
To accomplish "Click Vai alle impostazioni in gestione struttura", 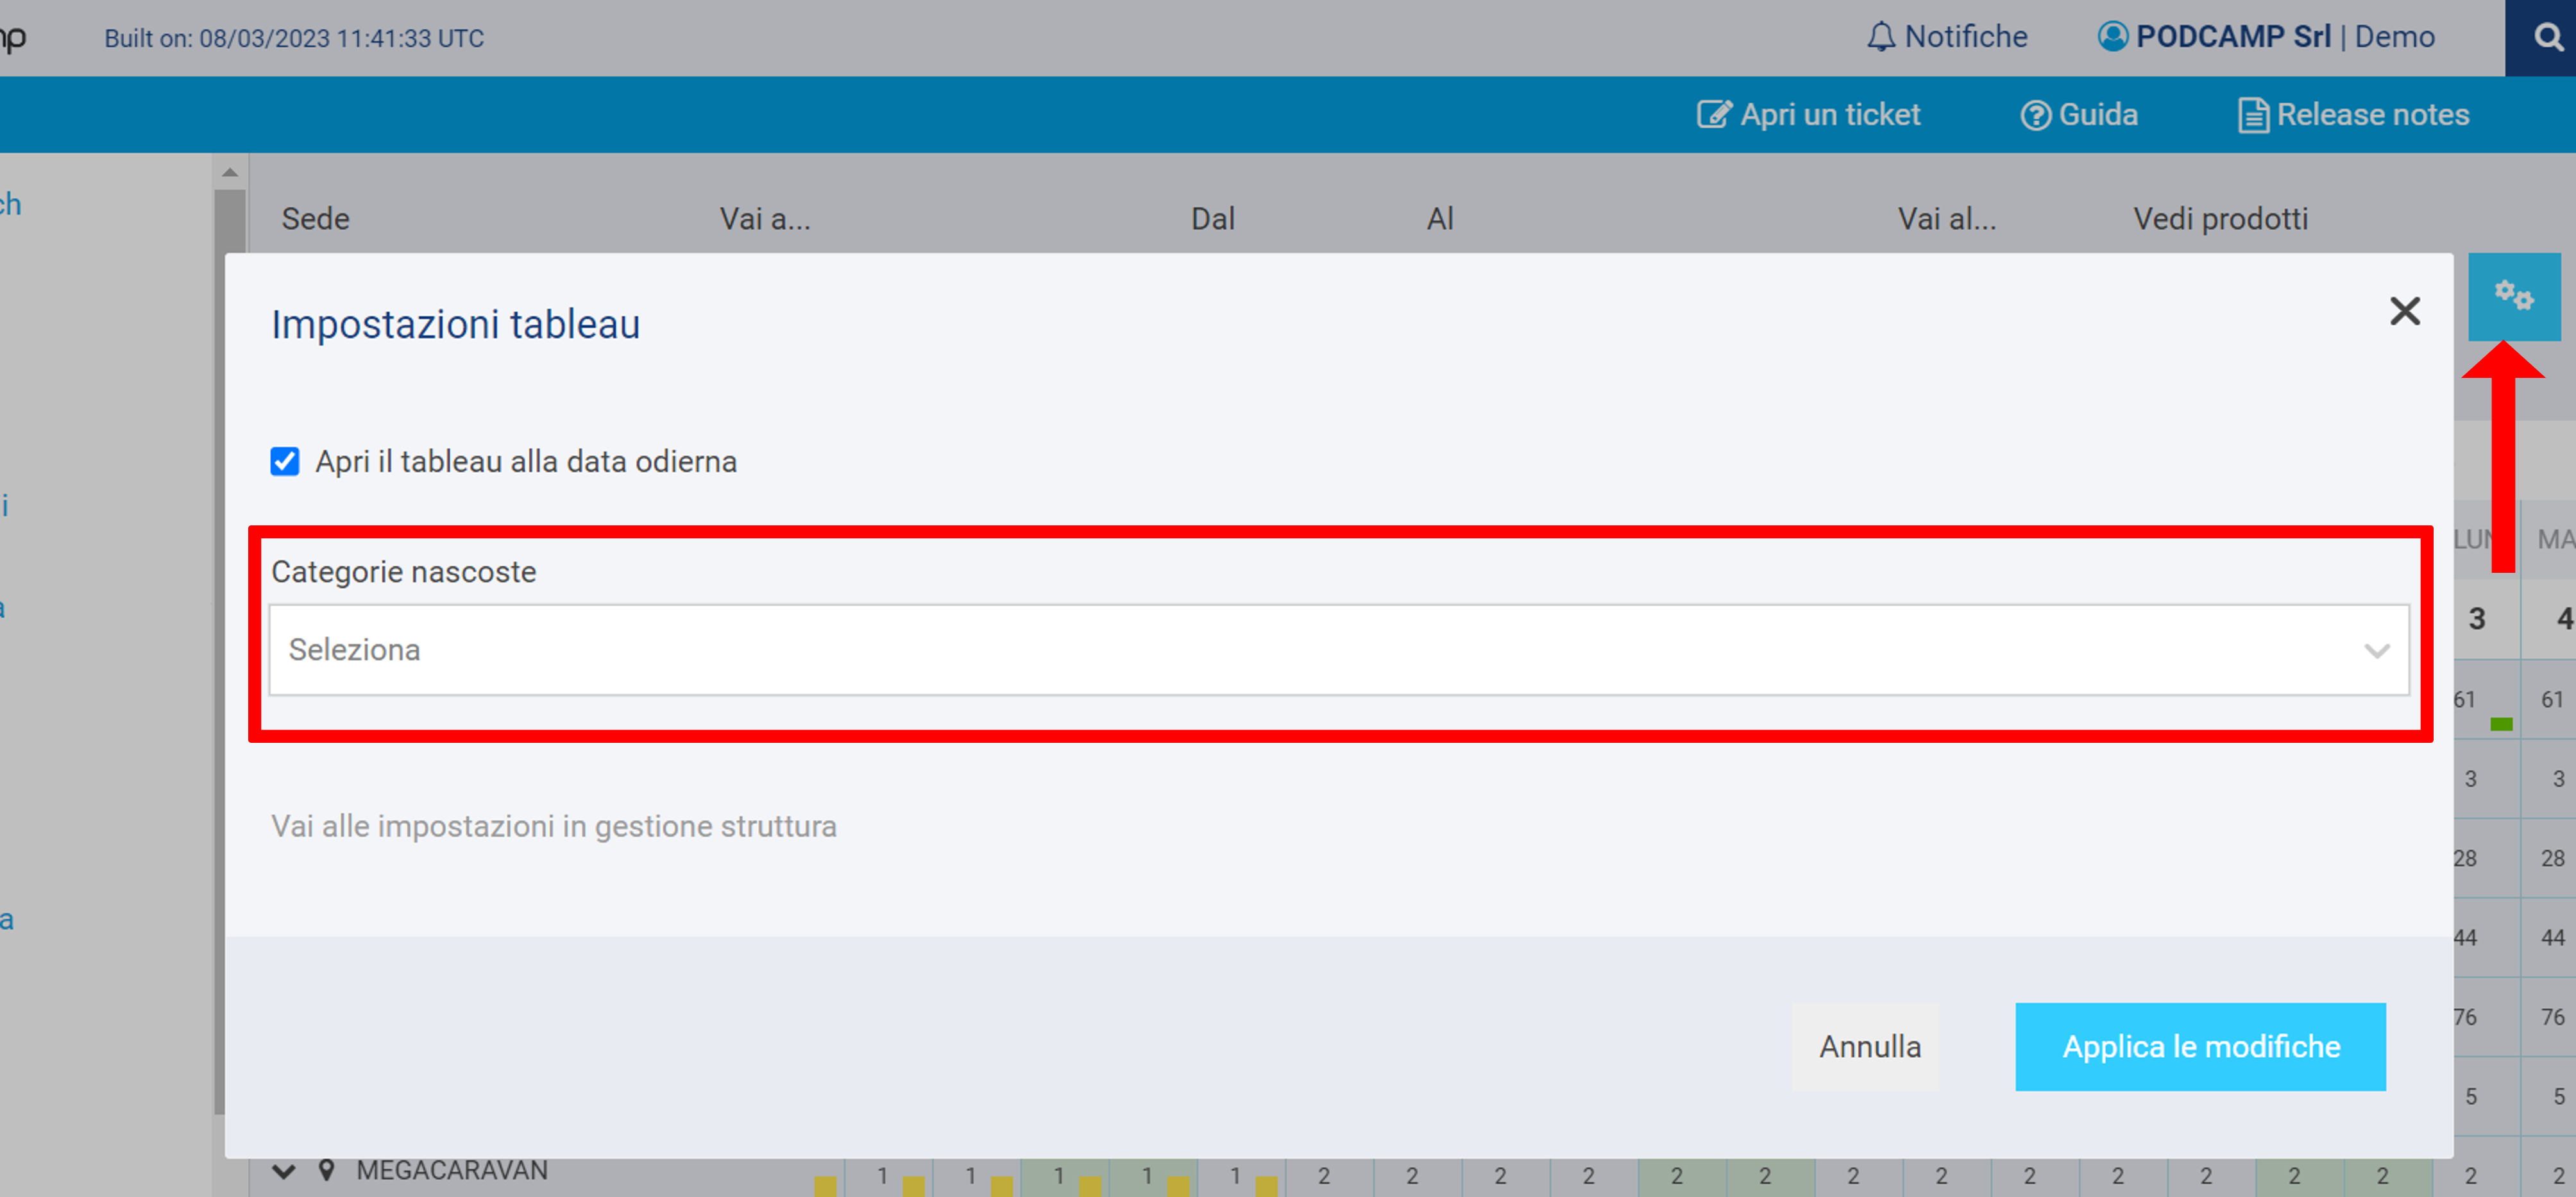I will point(553,826).
